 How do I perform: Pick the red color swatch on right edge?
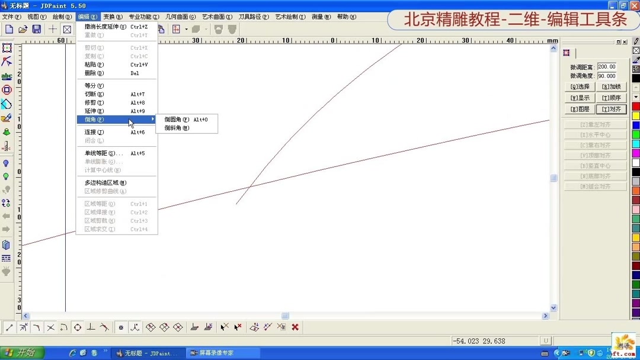tap(636, 105)
